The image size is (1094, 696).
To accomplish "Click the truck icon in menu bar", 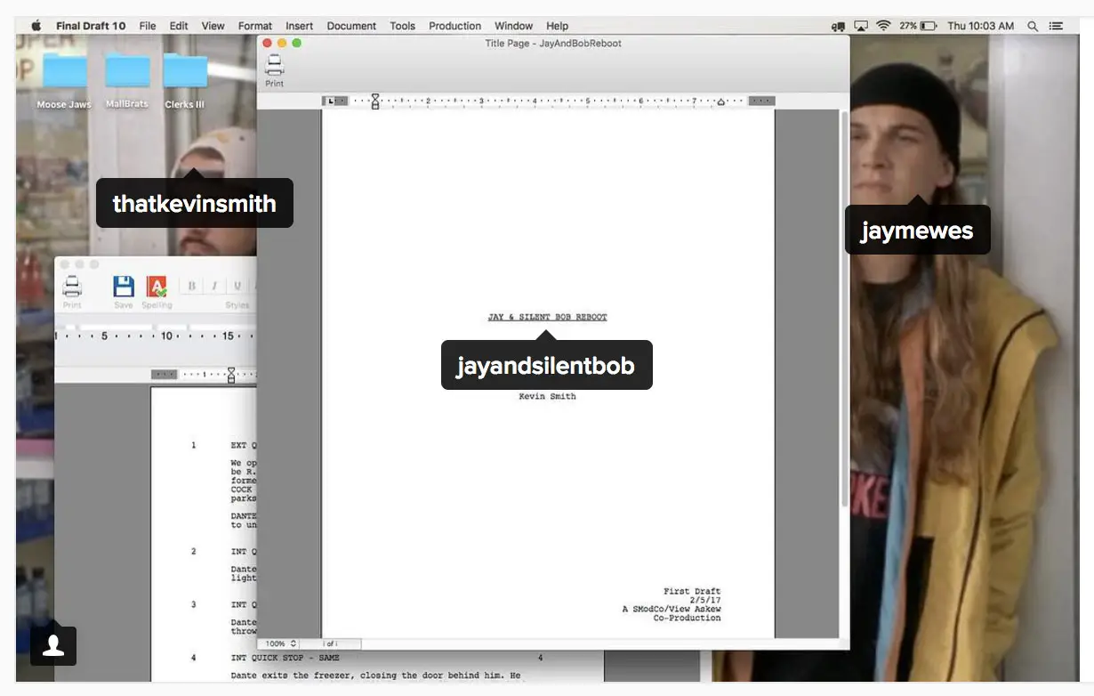I will coord(838,27).
